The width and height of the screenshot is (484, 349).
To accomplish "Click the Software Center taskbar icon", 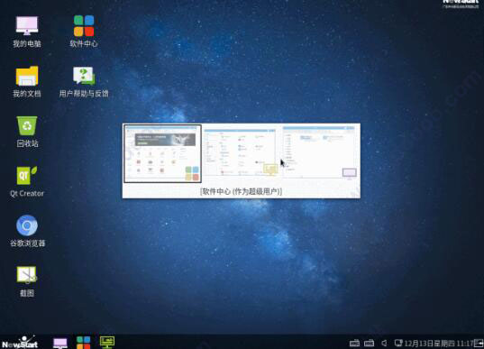I will (83, 343).
